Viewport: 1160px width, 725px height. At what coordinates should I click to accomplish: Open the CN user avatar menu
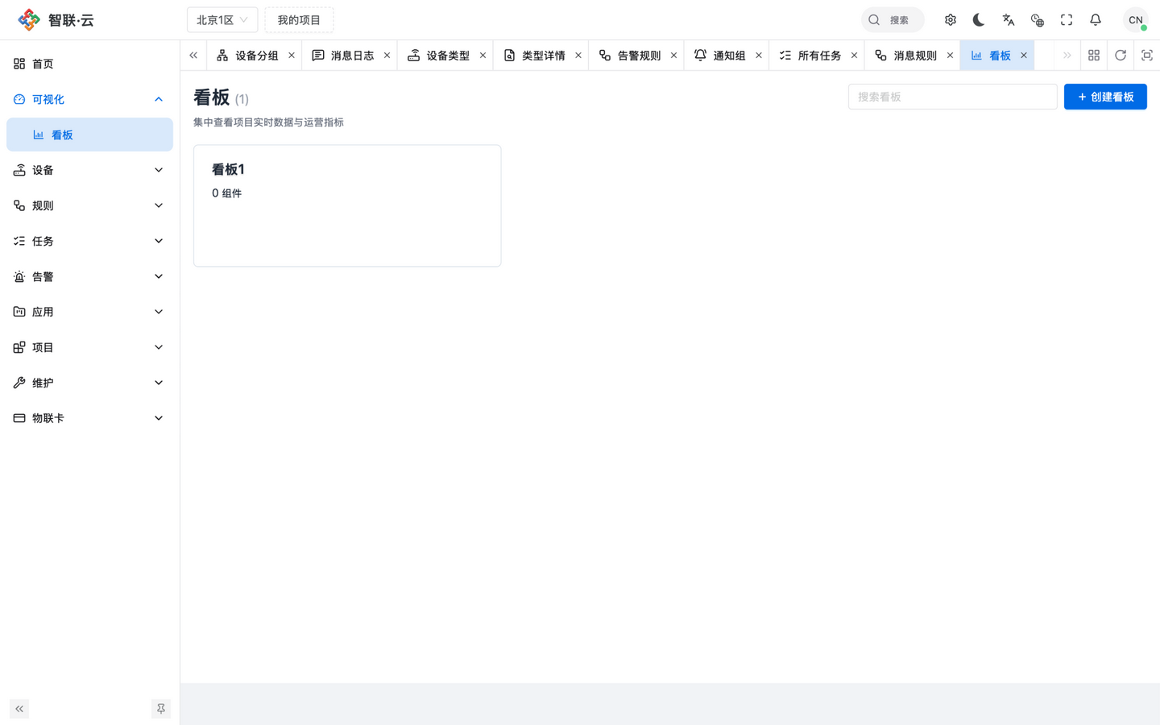click(1136, 20)
